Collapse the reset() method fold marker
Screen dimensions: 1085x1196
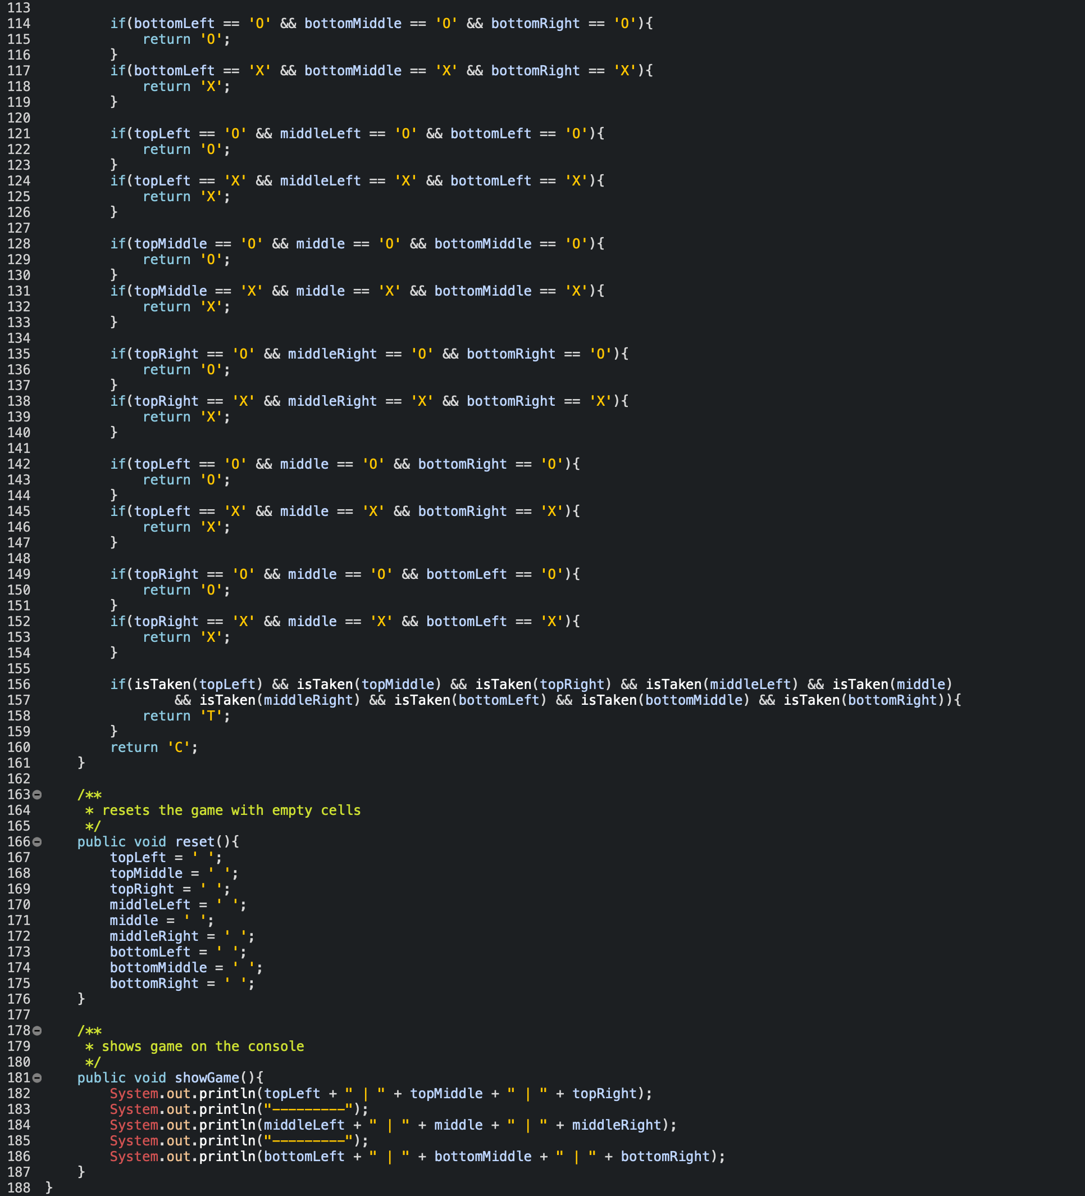(38, 842)
